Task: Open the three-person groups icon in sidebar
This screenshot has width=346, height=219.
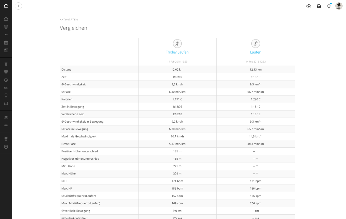Action: (6, 125)
